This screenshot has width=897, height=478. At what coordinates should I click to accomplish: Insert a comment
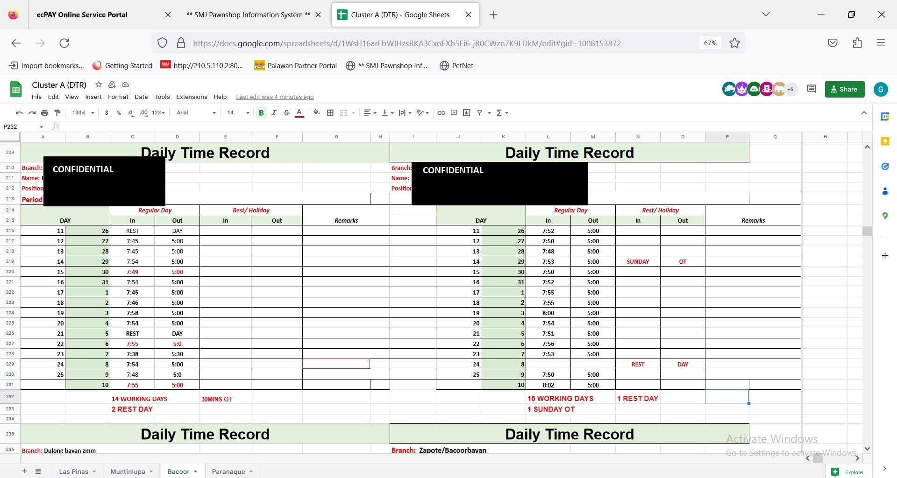point(454,112)
